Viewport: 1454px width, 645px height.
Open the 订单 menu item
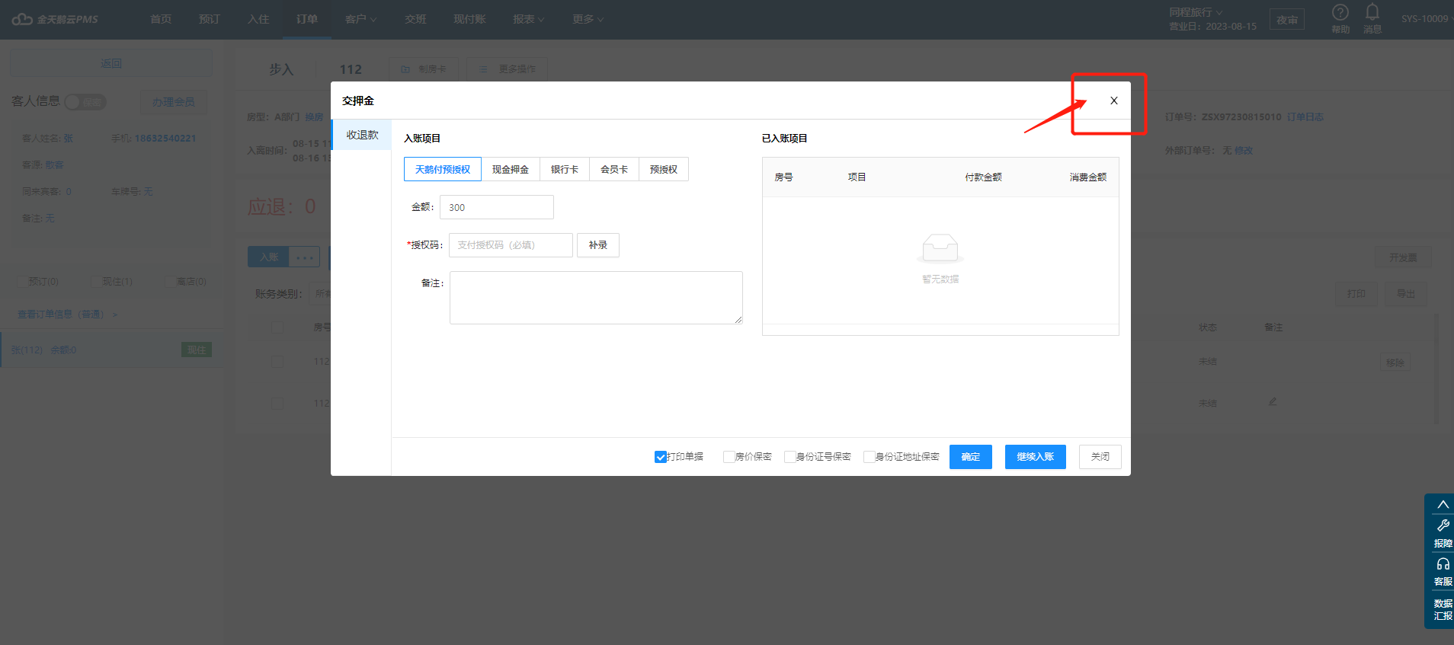(x=307, y=19)
